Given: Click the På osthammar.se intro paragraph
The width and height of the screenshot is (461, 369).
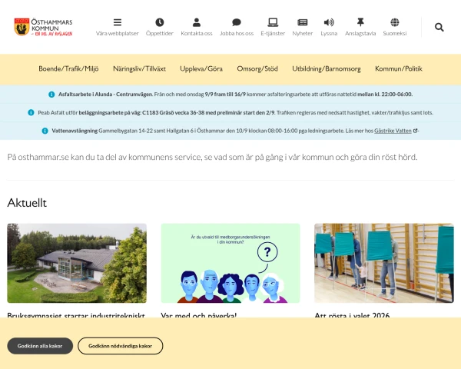Looking at the screenshot, I should (212, 157).
